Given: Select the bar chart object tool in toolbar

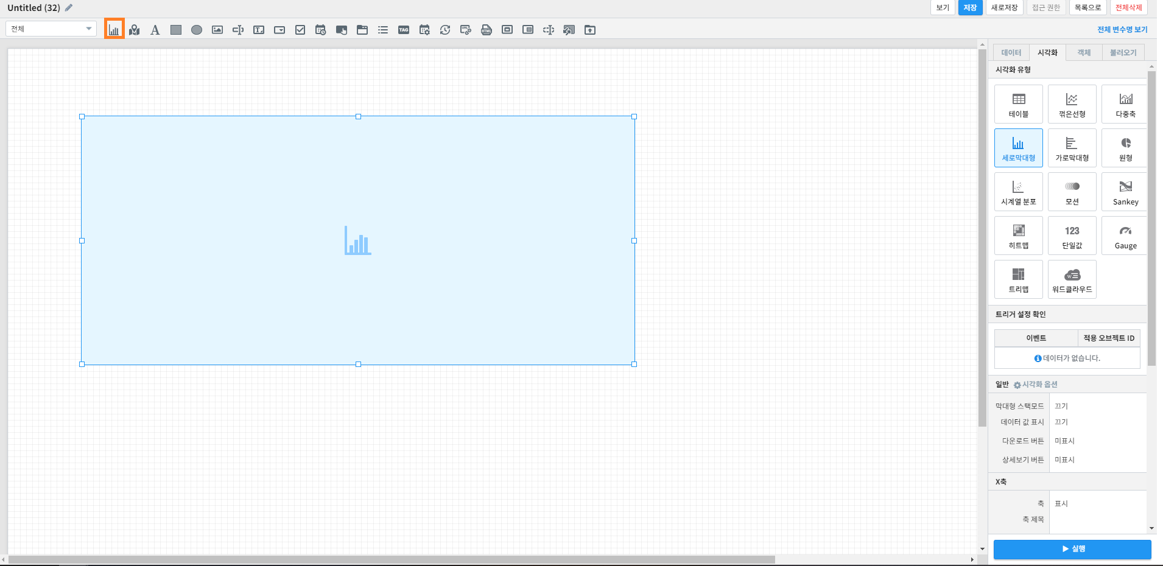Looking at the screenshot, I should pos(114,29).
